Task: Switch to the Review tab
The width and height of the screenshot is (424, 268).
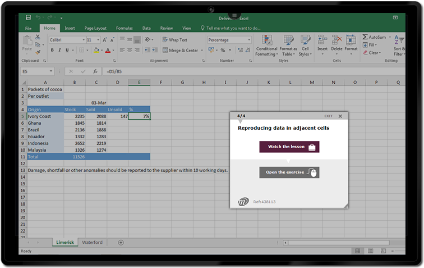Action: [x=167, y=28]
